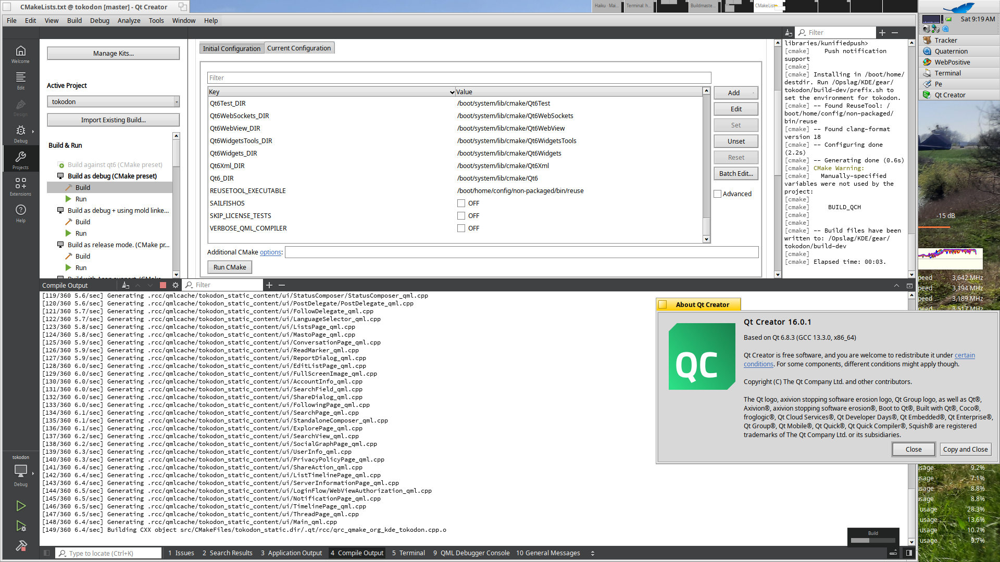The height and width of the screenshot is (562, 1000).
Task: Toggle the left sidebar visibility icon
Action: pos(47,553)
